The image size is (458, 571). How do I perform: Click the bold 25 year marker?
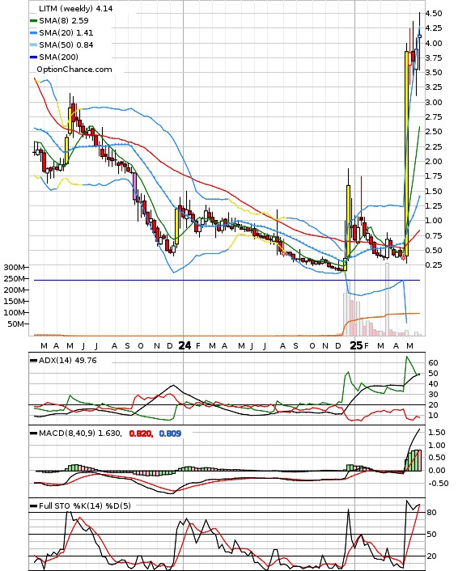(x=356, y=345)
